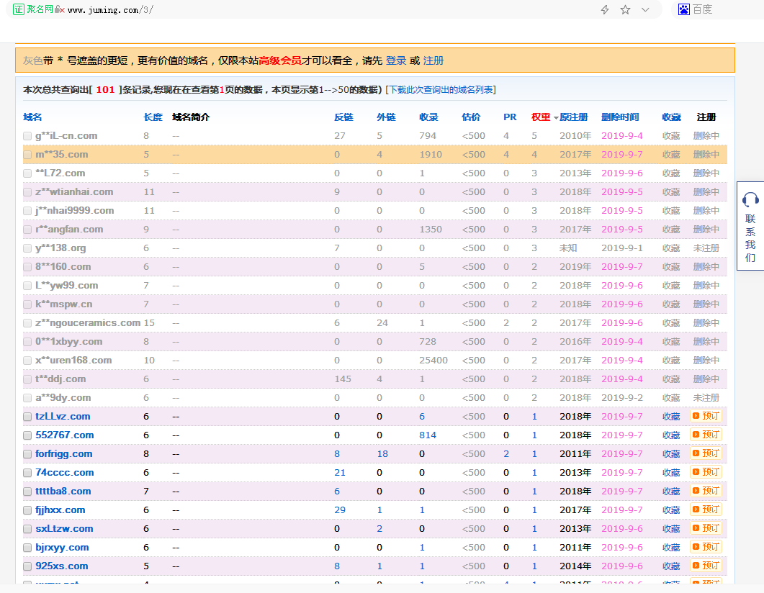Viewport: 764px width, 593px height.
Task: Click the 预订 button for fjjhxx.com
Action: pos(706,510)
